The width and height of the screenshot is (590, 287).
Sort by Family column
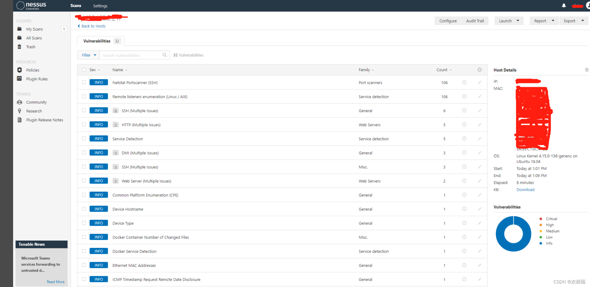tap(366, 70)
